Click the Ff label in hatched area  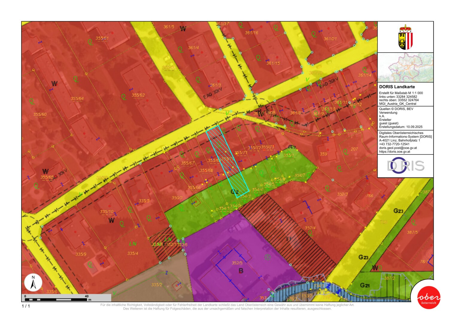289,239
